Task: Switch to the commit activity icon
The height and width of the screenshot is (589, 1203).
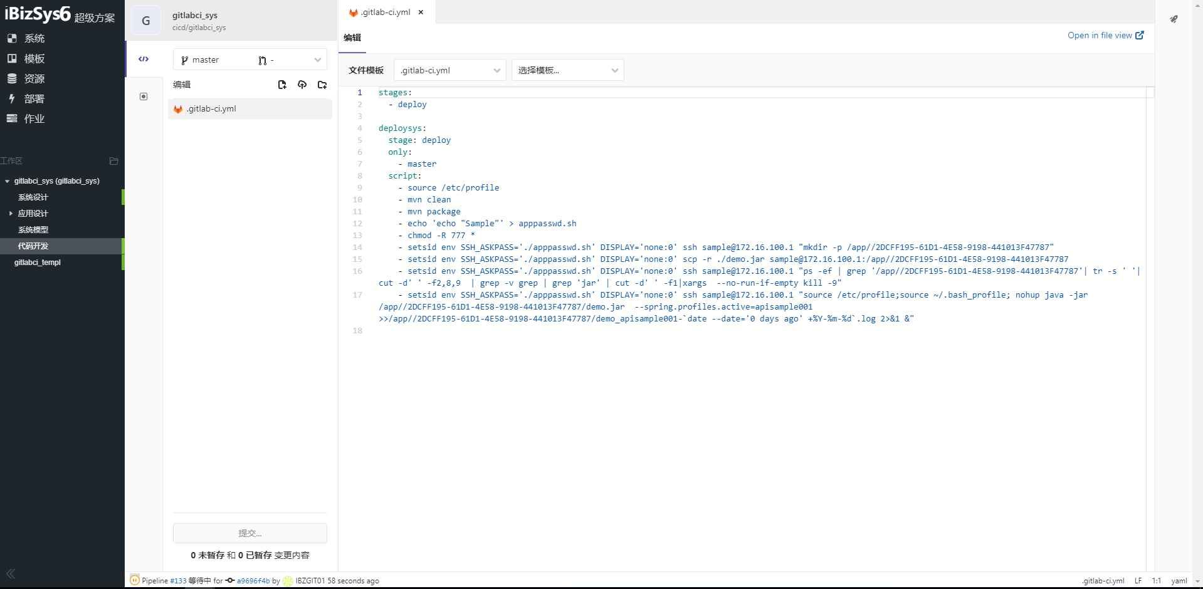Action: coord(144,96)
